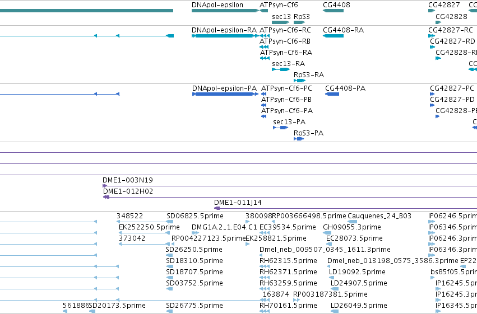
Task: Select the DME1-011J14 clone label
Action: tap(238, 203)
